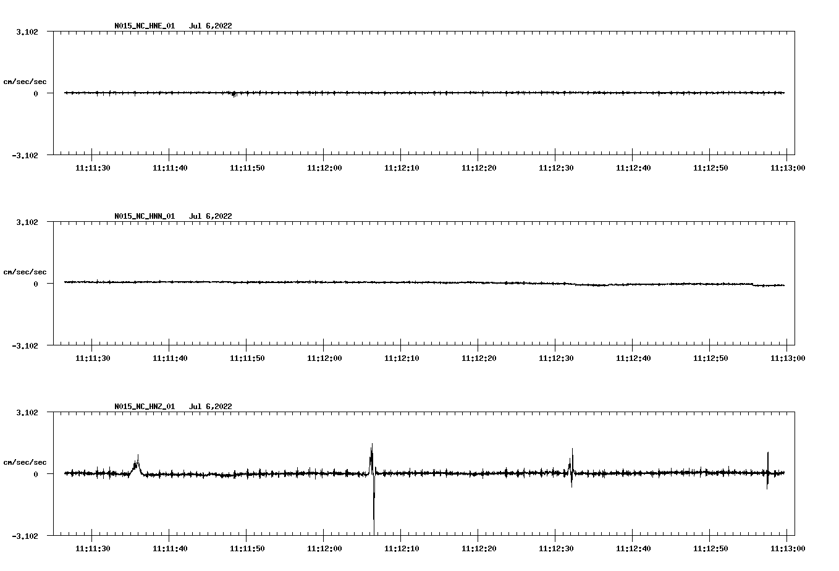The width and height of the screenshot is (839, 571).
Task: Click the Jul 6,2022 date on HNE plot
Action: point(211,26)
